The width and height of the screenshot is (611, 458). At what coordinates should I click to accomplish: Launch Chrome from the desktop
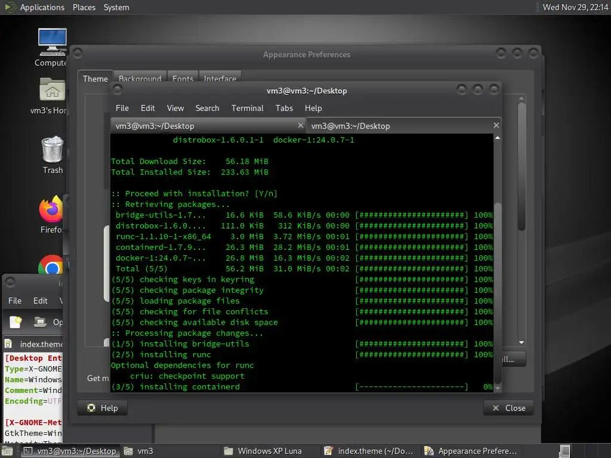51,265
